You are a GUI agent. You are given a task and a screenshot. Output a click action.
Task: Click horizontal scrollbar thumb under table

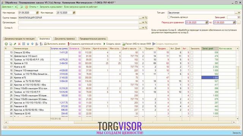click(153, 122)
